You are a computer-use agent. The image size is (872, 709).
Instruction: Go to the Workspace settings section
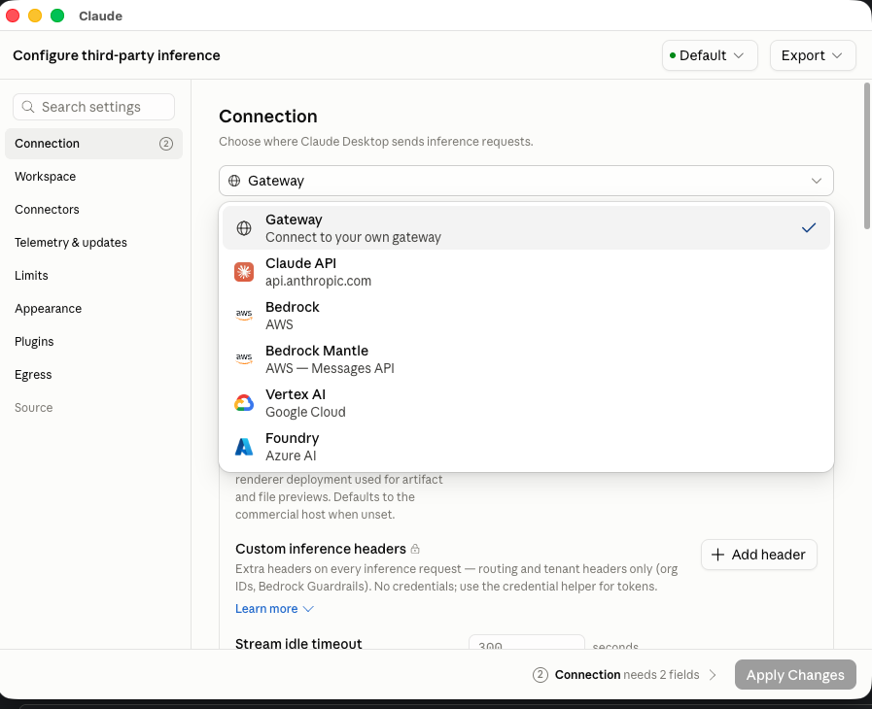coord(93,177)
